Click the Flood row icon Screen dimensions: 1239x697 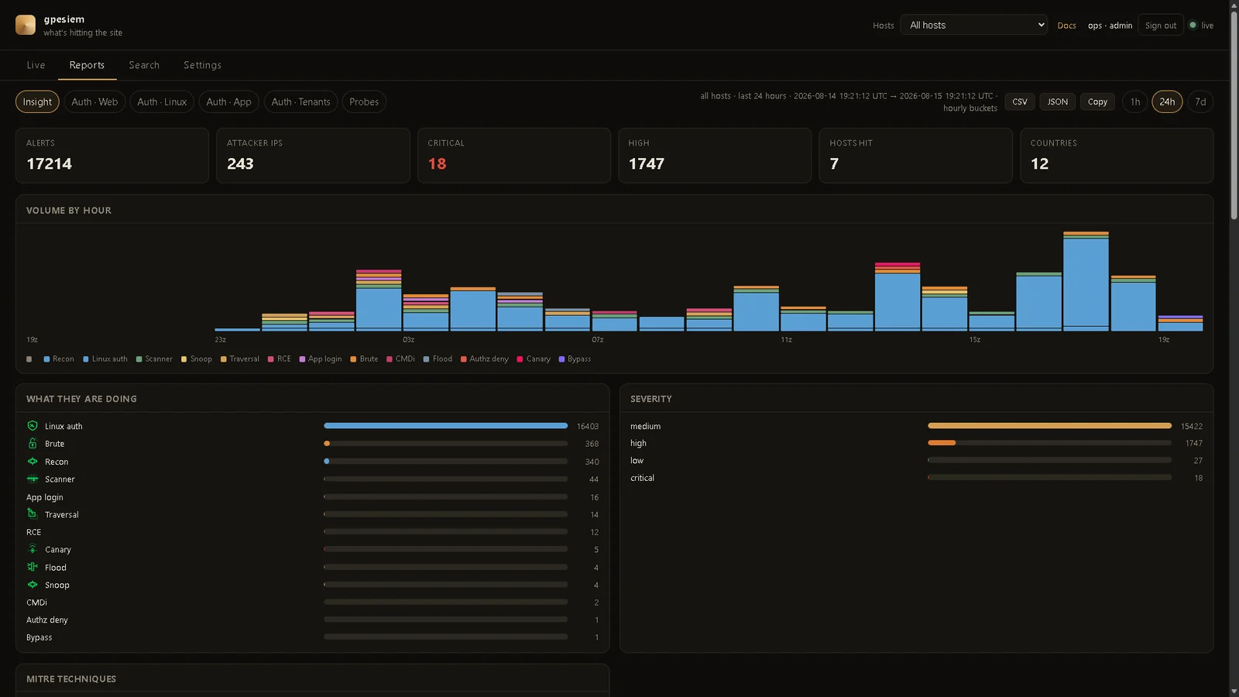point(33,567)
